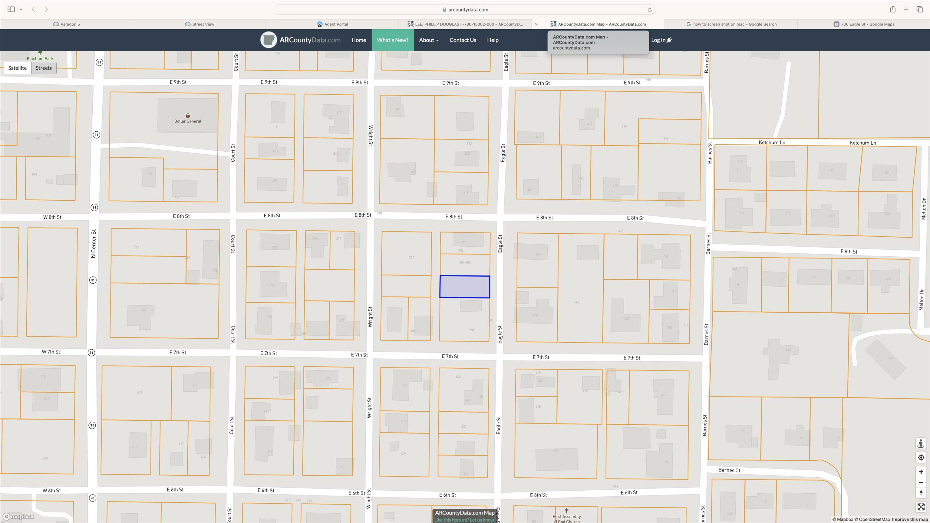This screenshot has width=930, height=523.
Task: Click the Safari reload page icon
Action: pyautogui.click(x=649, y=10)
